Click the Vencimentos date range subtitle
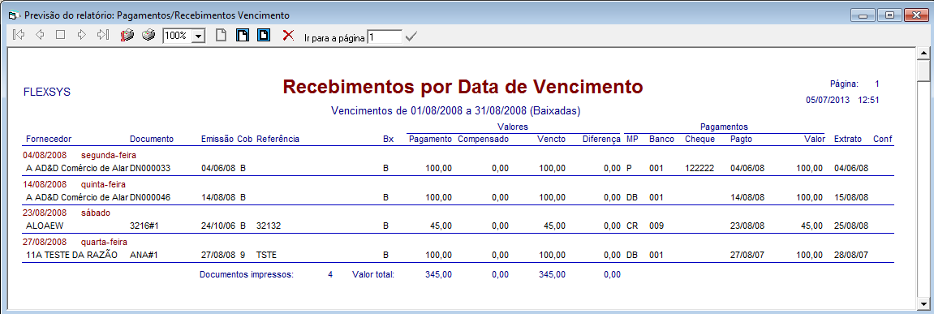 point(456,111)
